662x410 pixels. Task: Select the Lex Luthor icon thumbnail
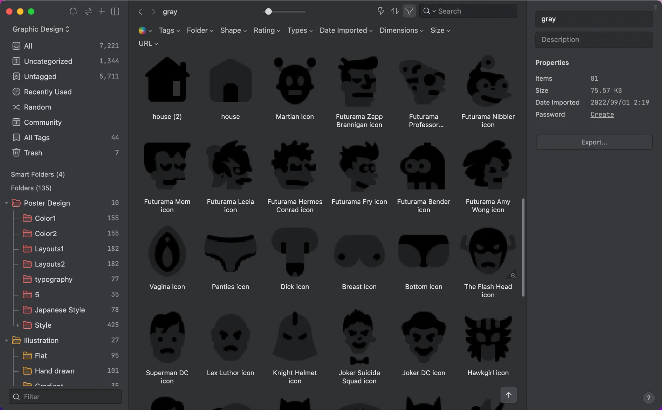230,337
